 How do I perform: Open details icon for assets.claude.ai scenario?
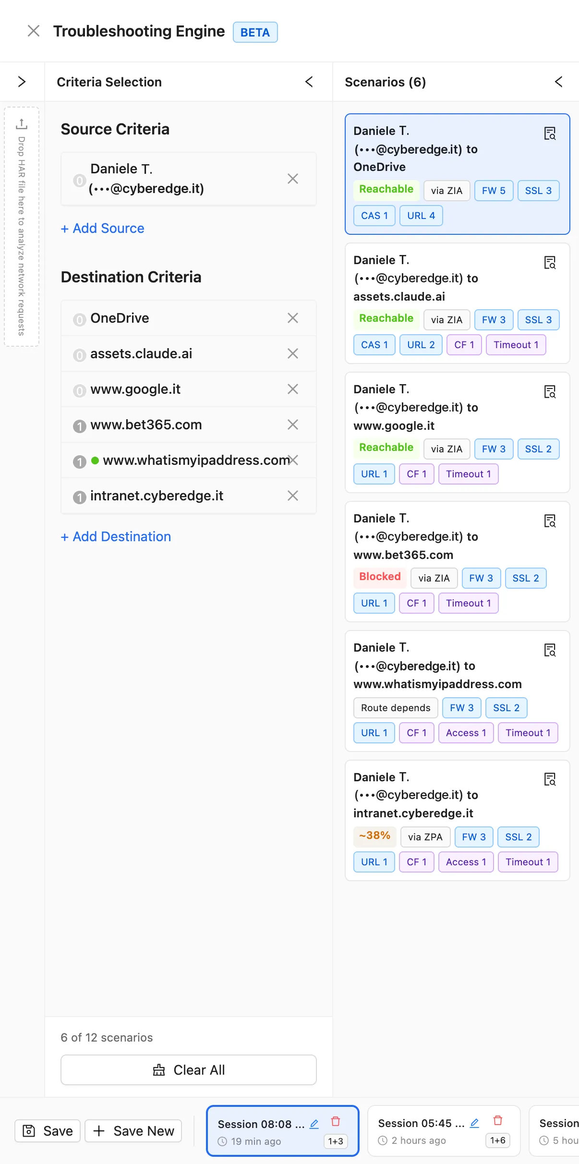[550, 263]
